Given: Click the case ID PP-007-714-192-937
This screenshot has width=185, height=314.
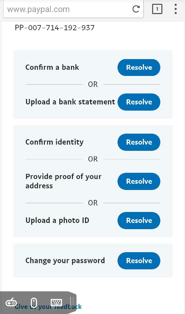Looking at the screenshot, I should click(x=54, y=27).
